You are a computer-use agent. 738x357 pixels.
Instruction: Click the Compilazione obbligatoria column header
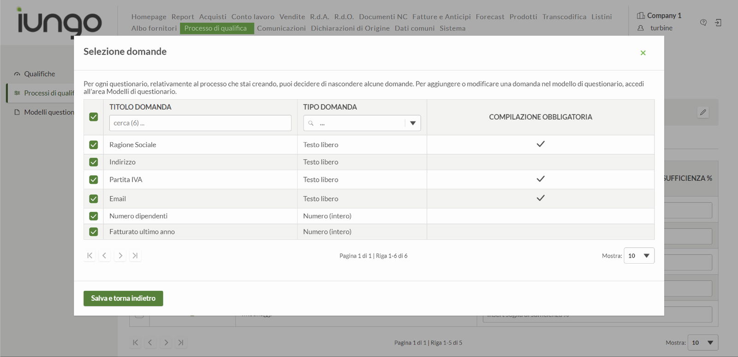click(x=541, y=117)
